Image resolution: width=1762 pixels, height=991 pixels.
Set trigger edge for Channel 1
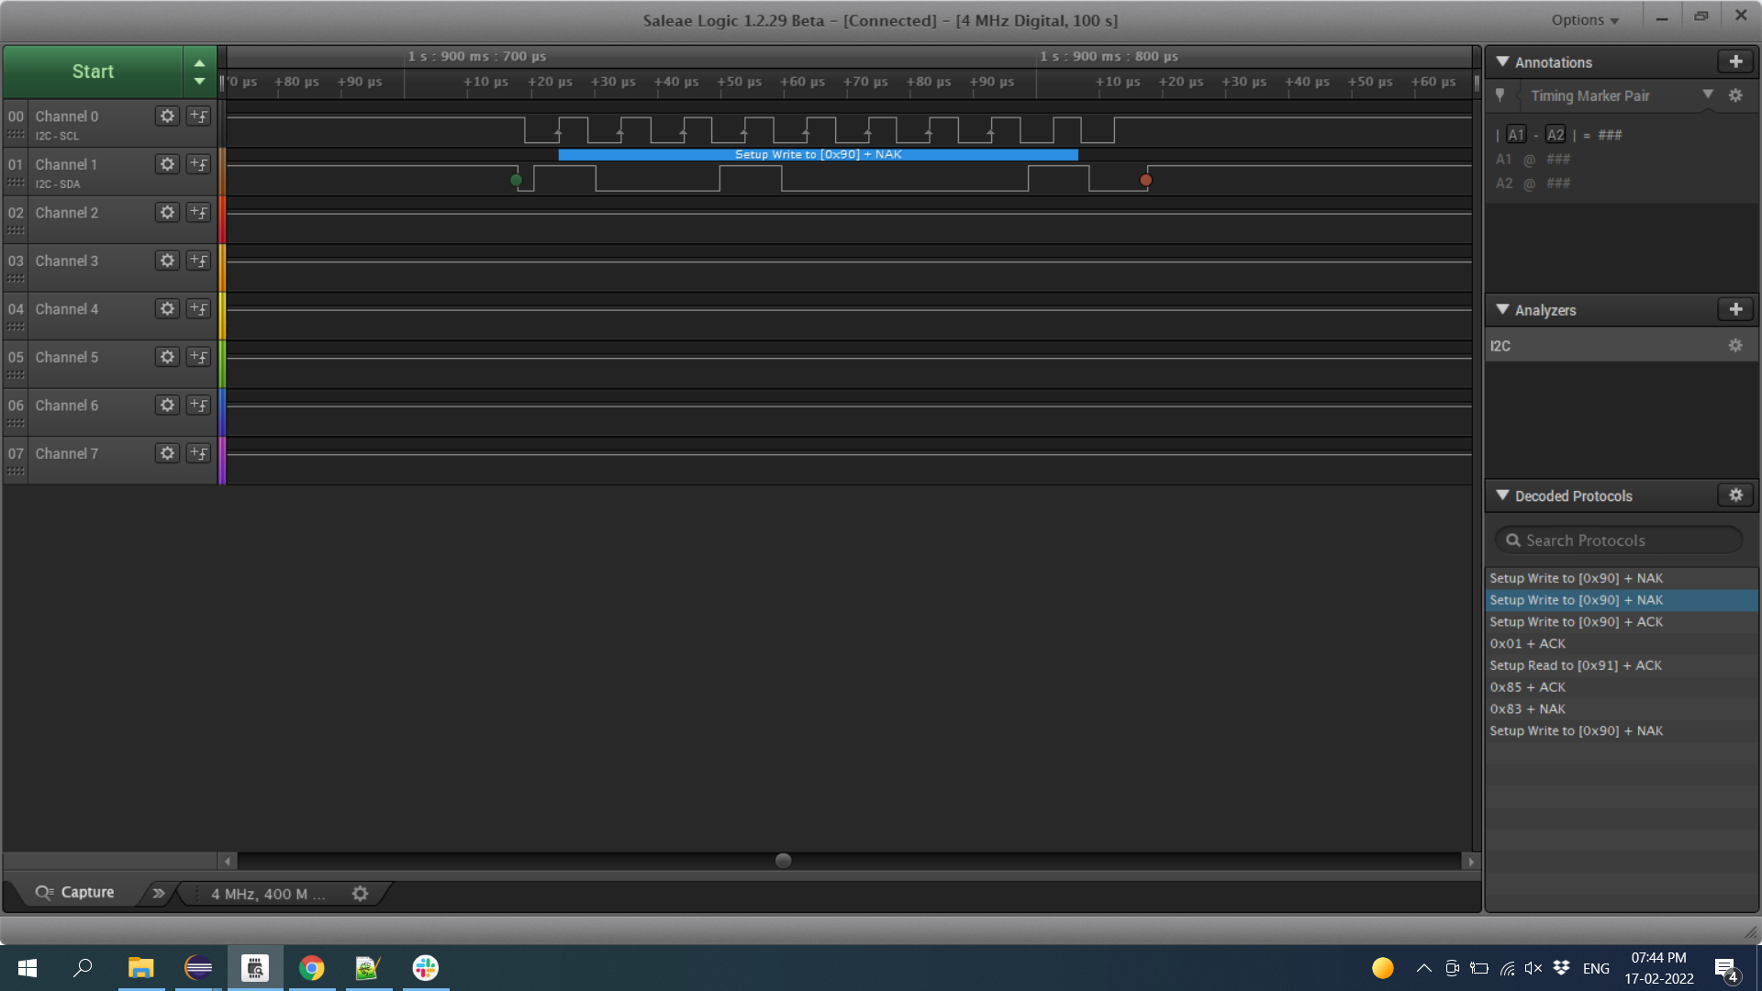pyautogui.click(x=198, y=164)
